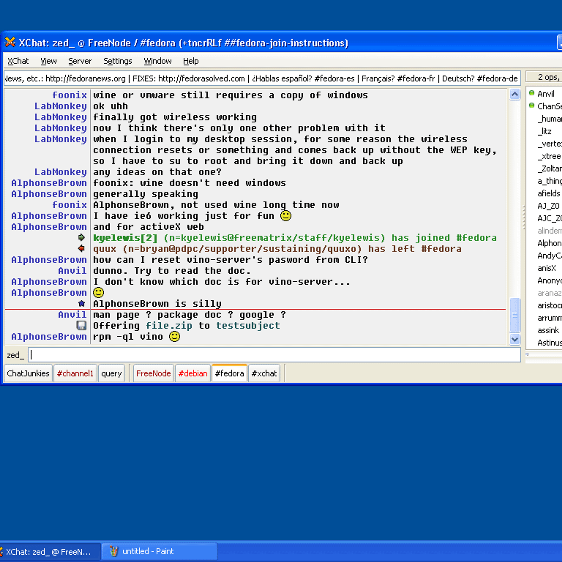Switch to the #debian tab

193,373
